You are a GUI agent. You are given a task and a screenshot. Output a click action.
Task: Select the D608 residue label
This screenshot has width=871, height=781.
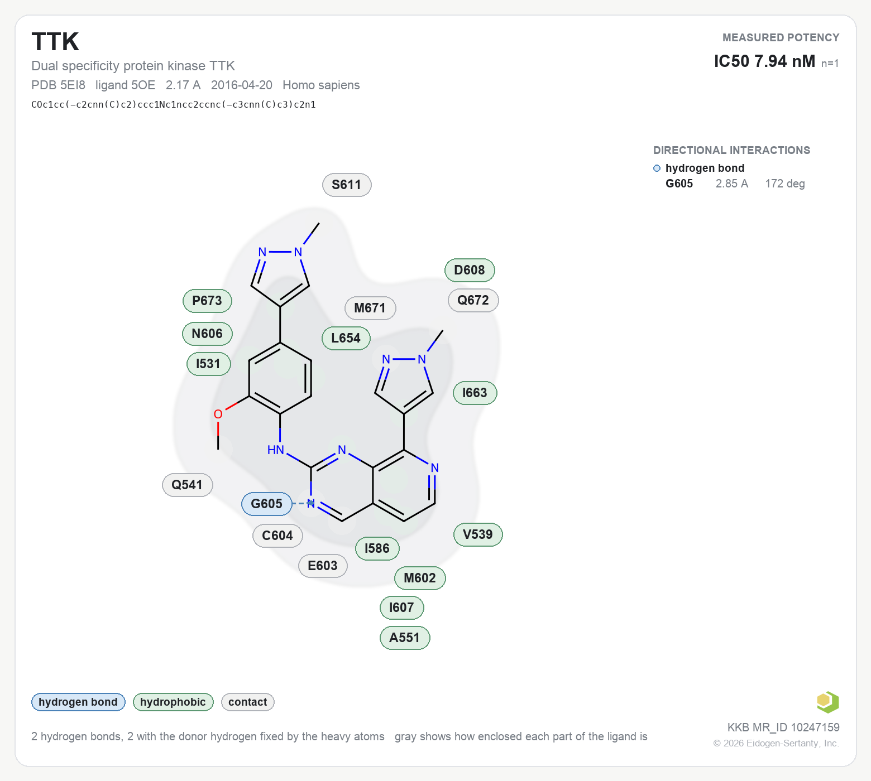(470, 270)
